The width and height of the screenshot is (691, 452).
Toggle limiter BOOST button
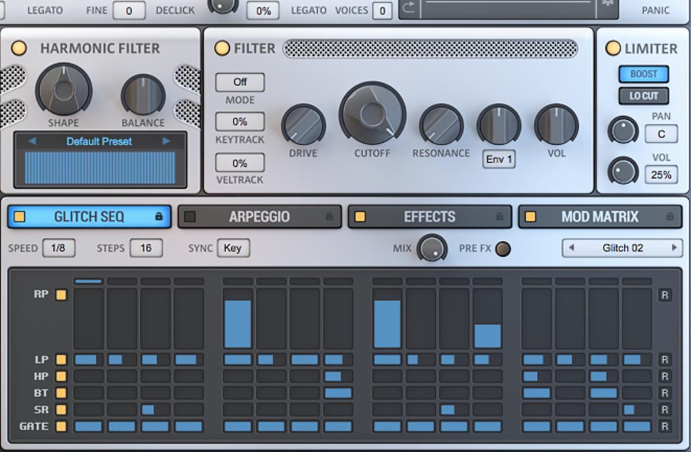click(644, 74)
